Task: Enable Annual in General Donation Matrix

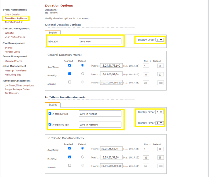Action: coord(70,82)
